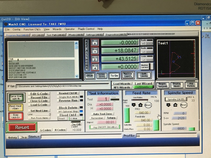
Task: Toggle Reverse Run
Action: pos(68,100)
